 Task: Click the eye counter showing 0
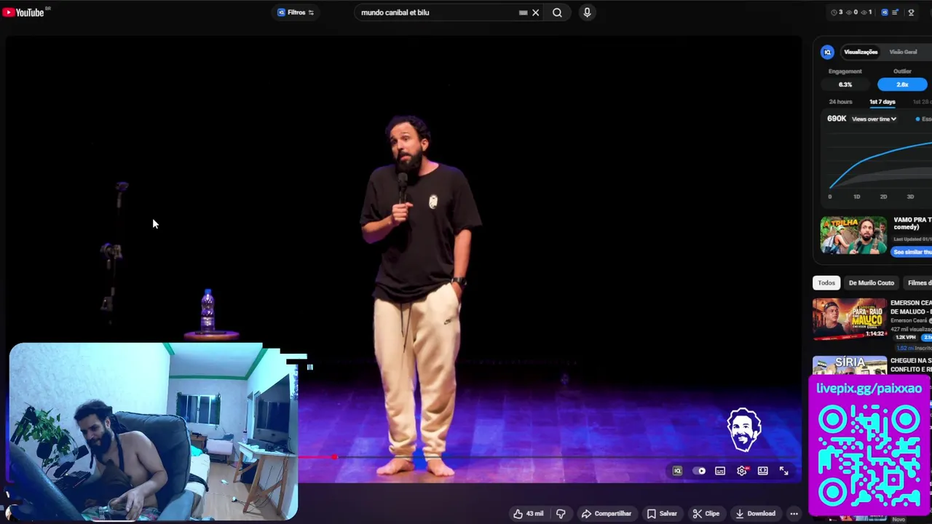(852, 12)
